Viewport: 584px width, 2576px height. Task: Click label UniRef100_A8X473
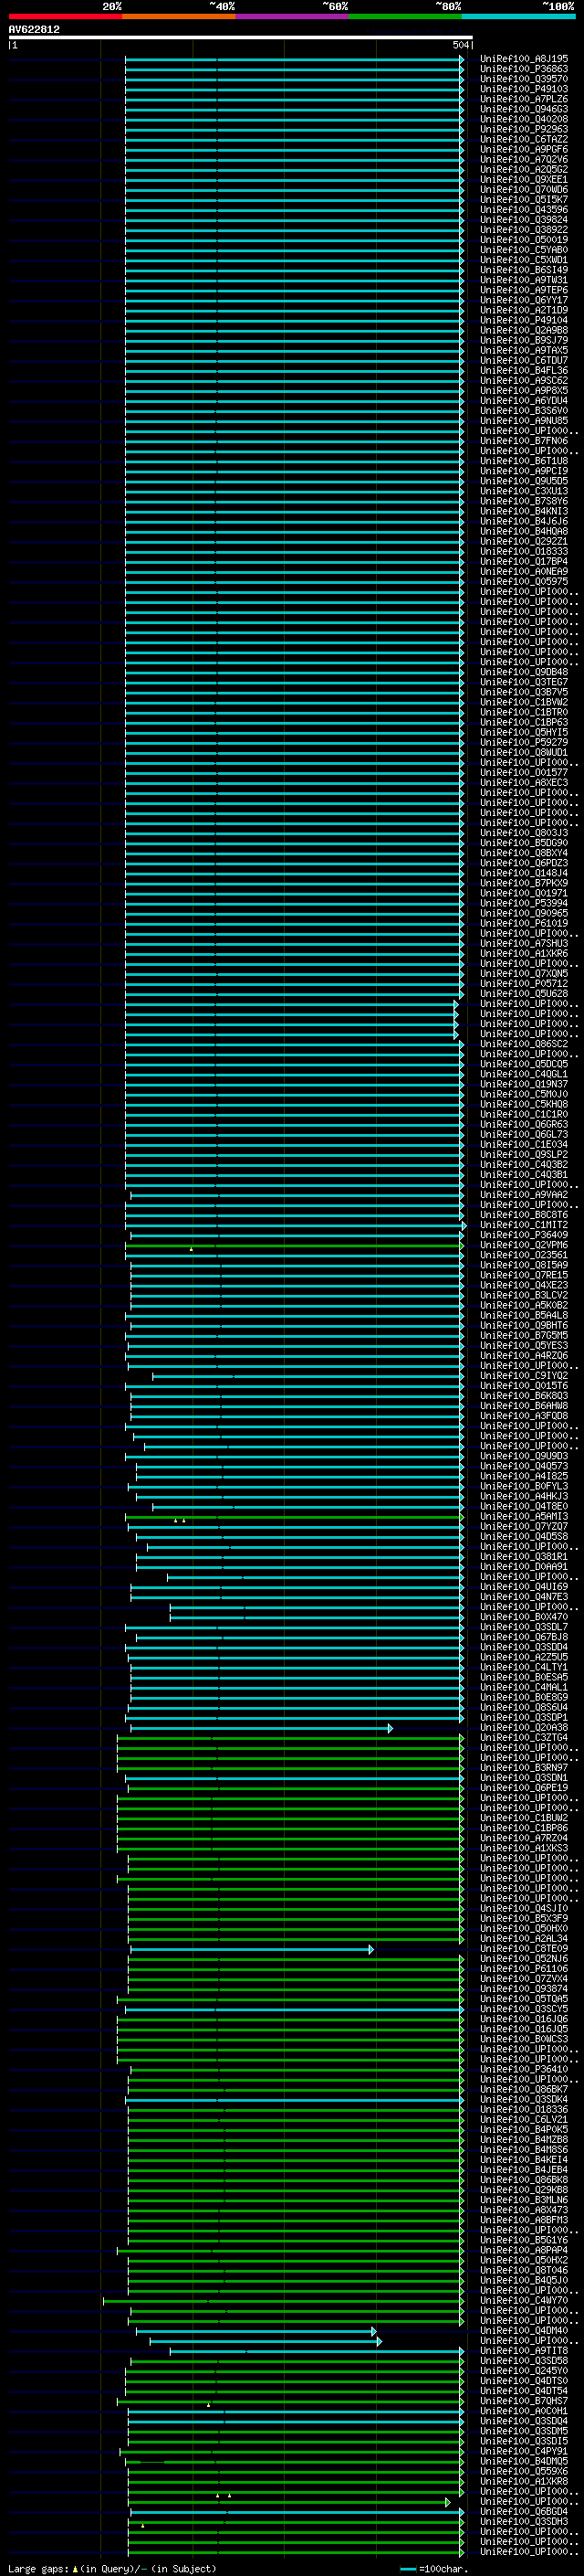pyautogui.click(x=524, y=2210)
